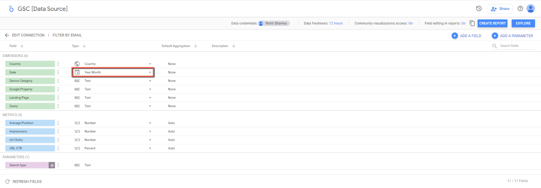Click the Url Clicks metric chip
Screen dimensions: 541x188
[x=30, y=140]
